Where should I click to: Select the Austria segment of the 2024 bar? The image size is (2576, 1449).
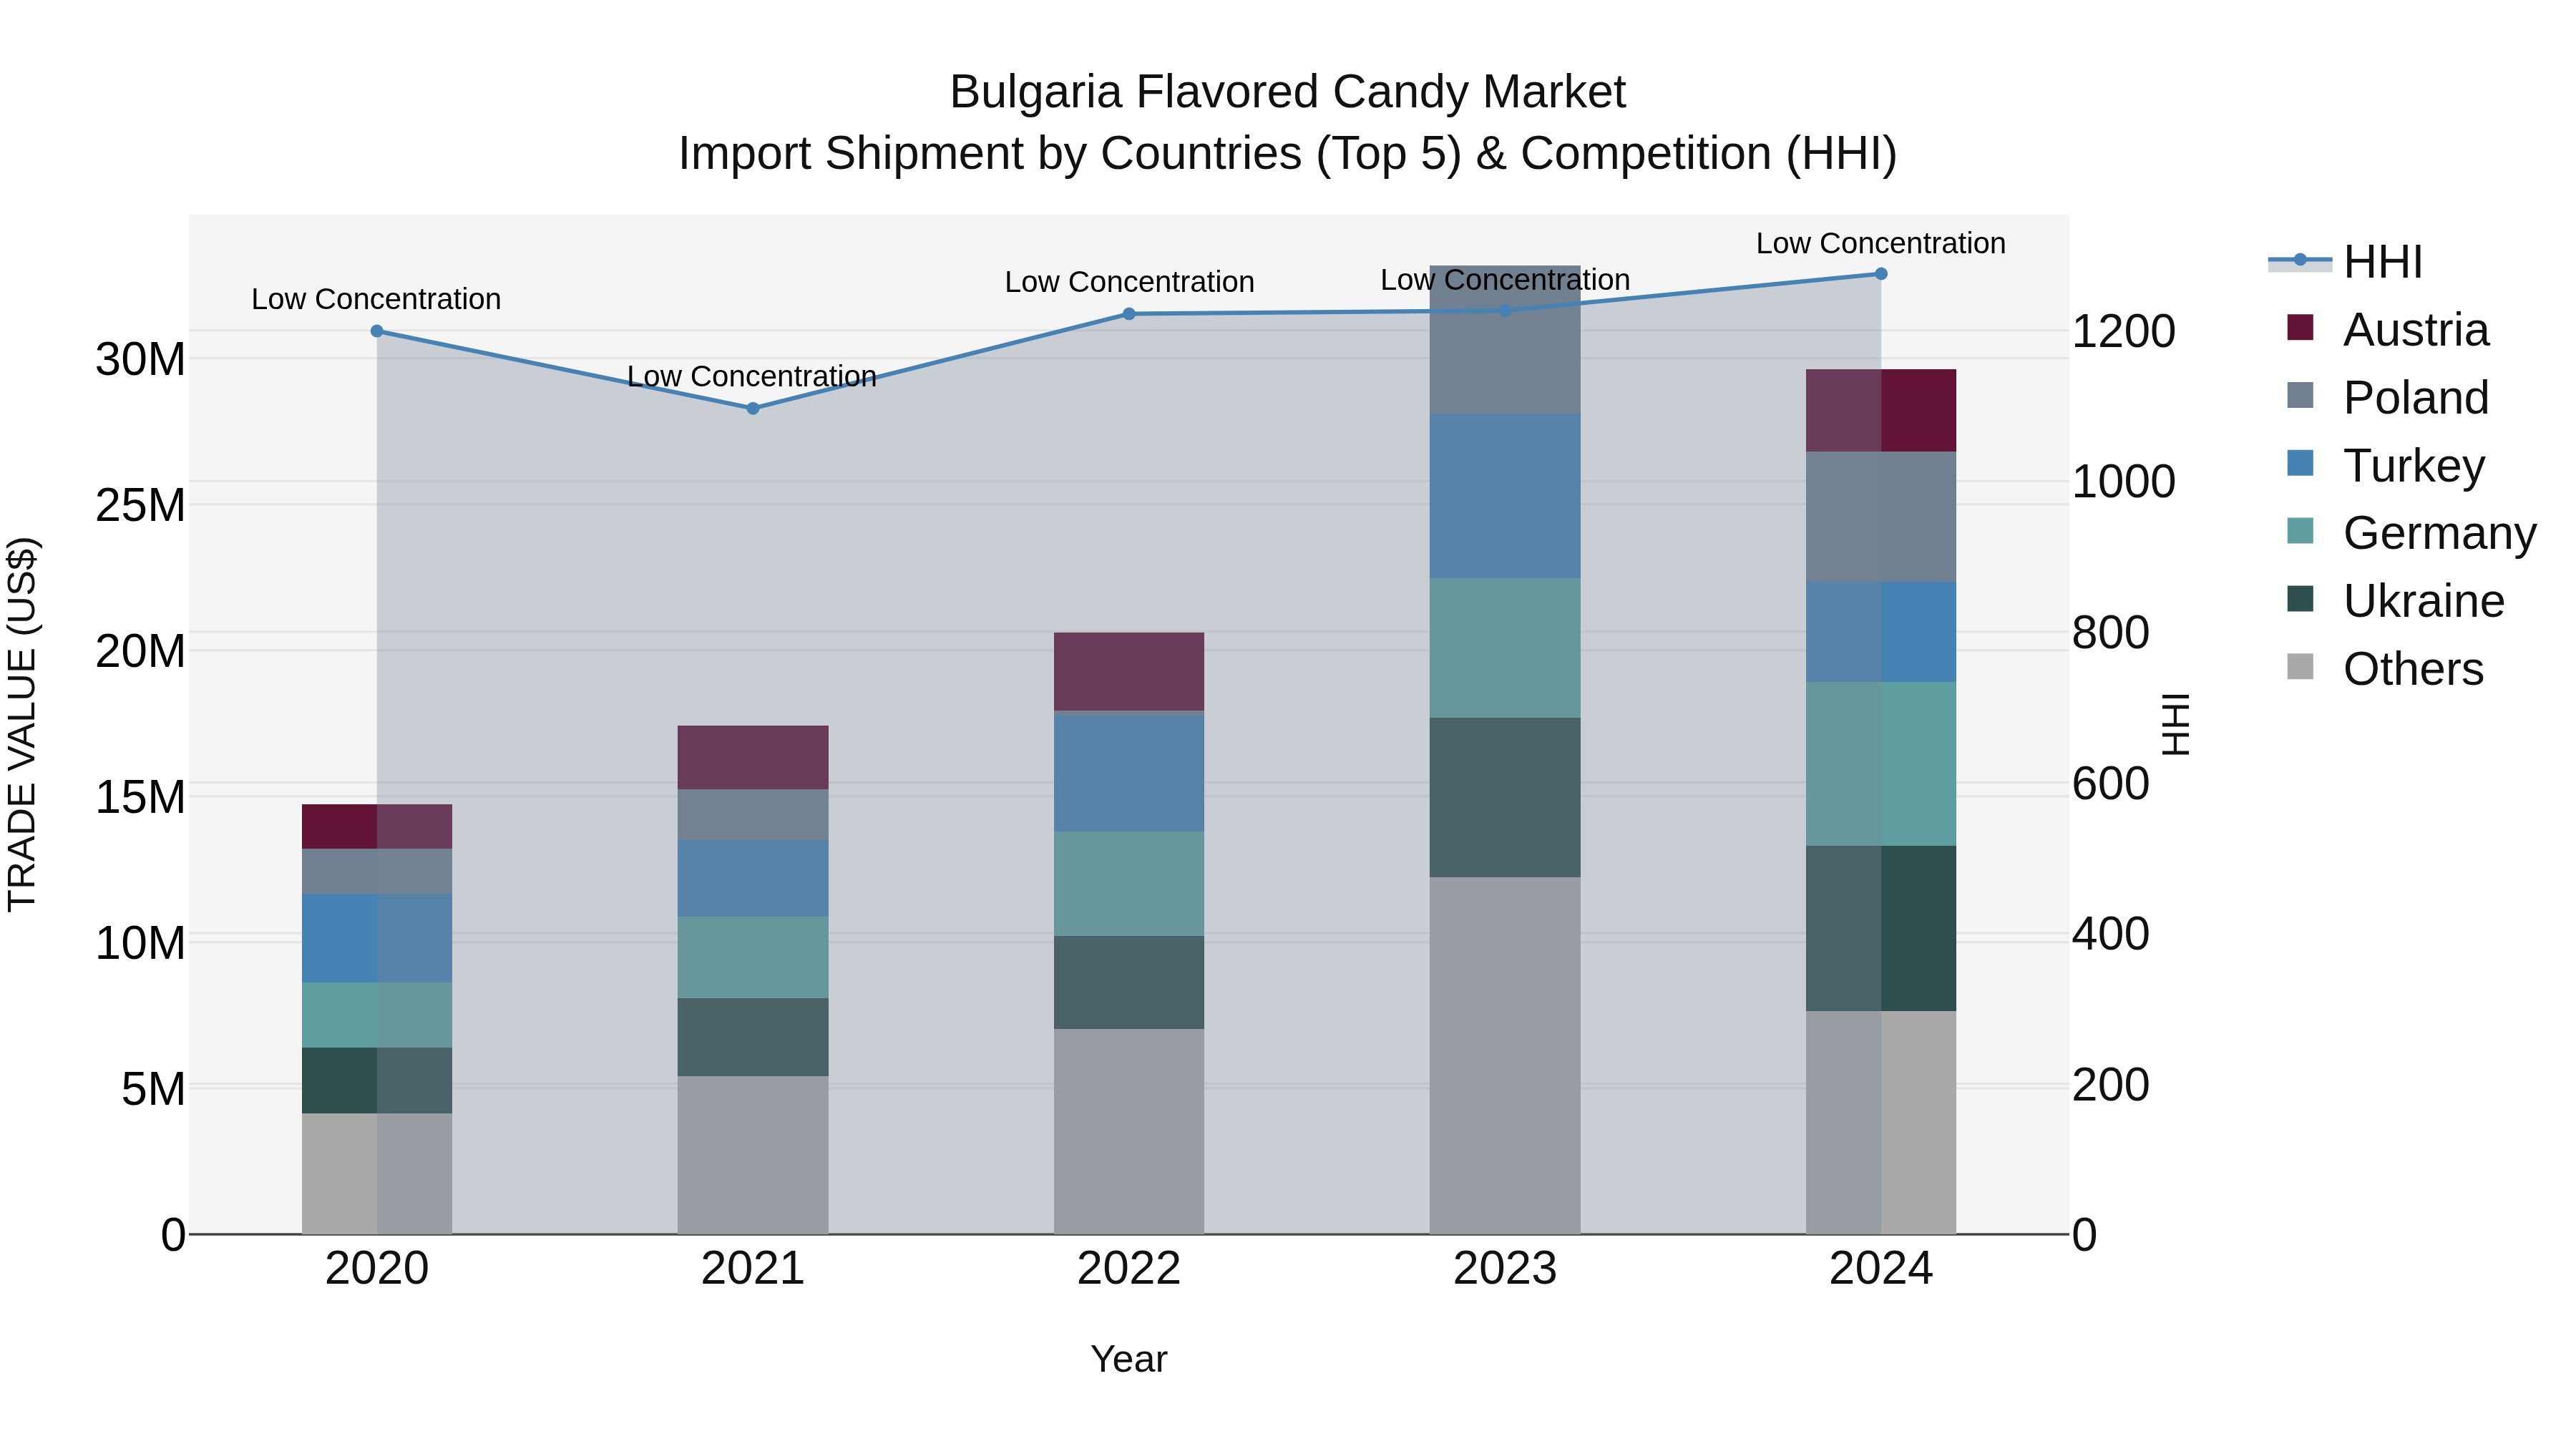pos(1881,411)
